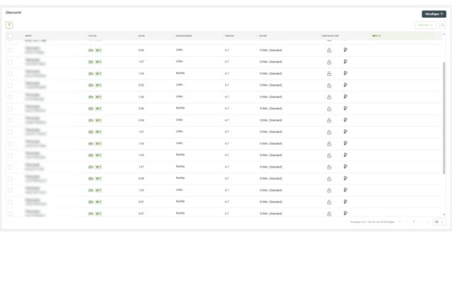Select the checkbox of the 1.01 Links row
The image size is (455, 284).
pos(10,132)
